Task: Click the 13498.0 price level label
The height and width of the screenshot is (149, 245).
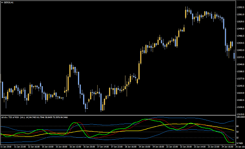Action: pos(240,29)
